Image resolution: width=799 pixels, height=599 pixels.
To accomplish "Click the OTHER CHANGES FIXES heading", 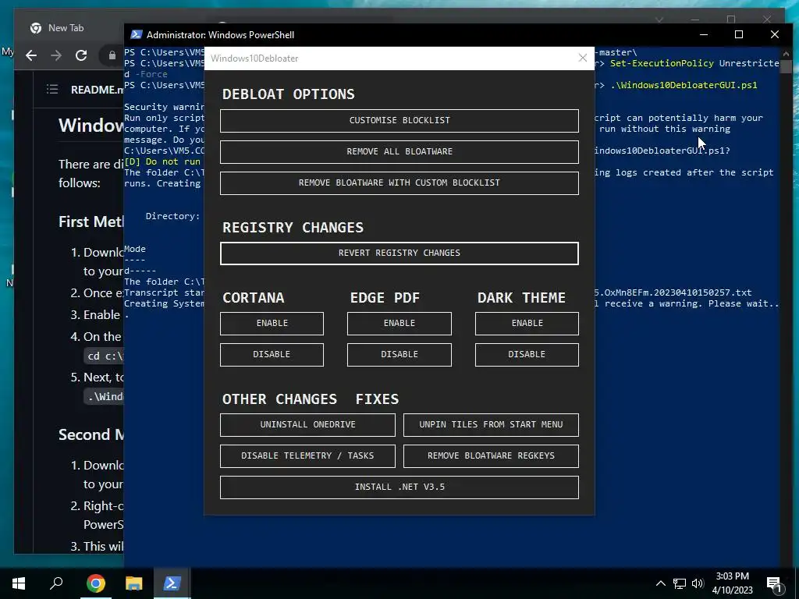I will pyautogui.click(x=311, y=399).
